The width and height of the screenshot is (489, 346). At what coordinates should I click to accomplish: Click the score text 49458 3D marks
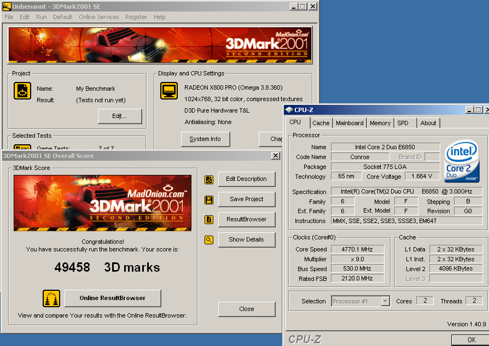tap(107, 267)
